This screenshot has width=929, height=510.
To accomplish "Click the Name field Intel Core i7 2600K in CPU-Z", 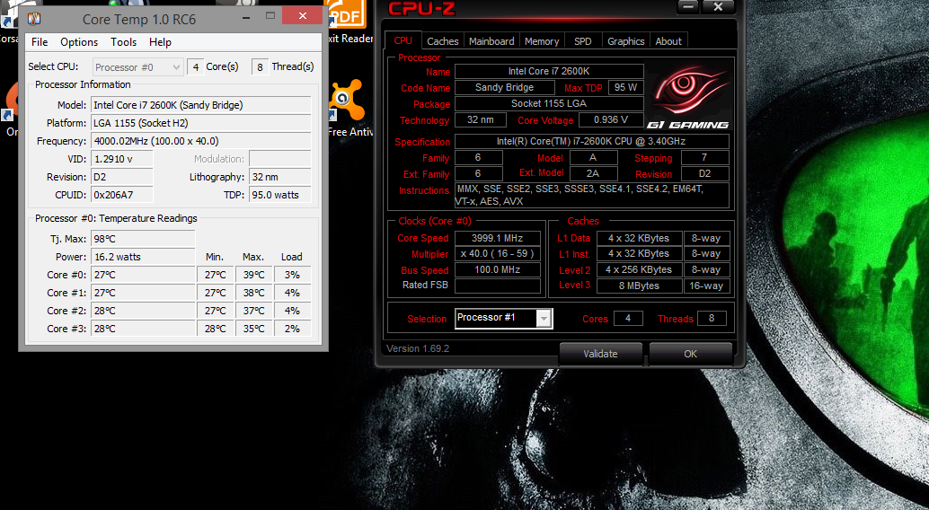I will [x=549, y=71].
